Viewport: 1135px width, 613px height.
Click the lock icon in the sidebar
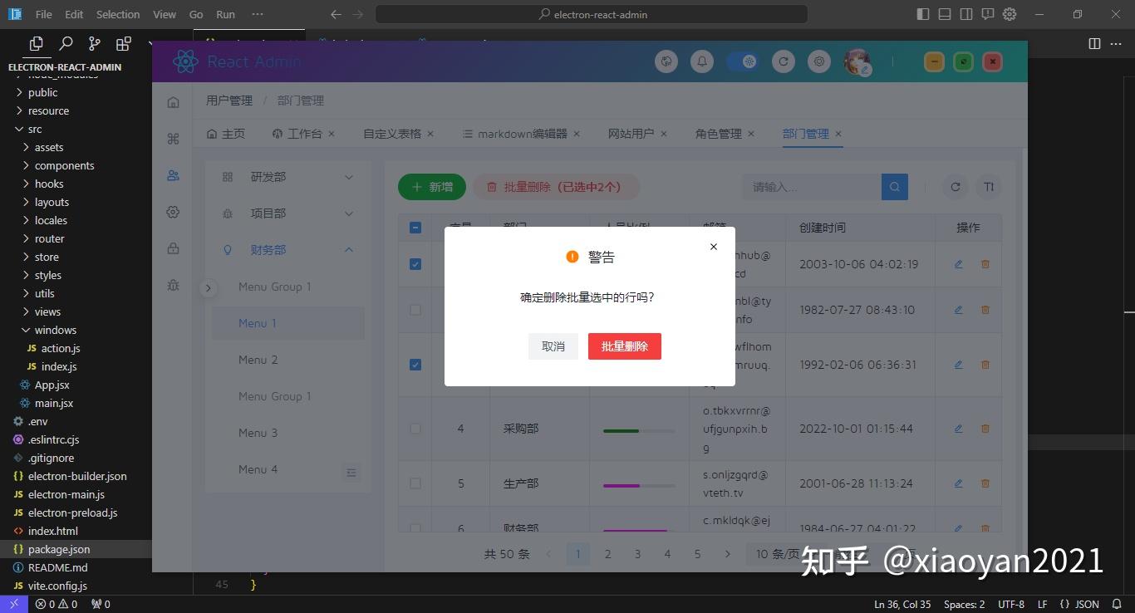173,248
